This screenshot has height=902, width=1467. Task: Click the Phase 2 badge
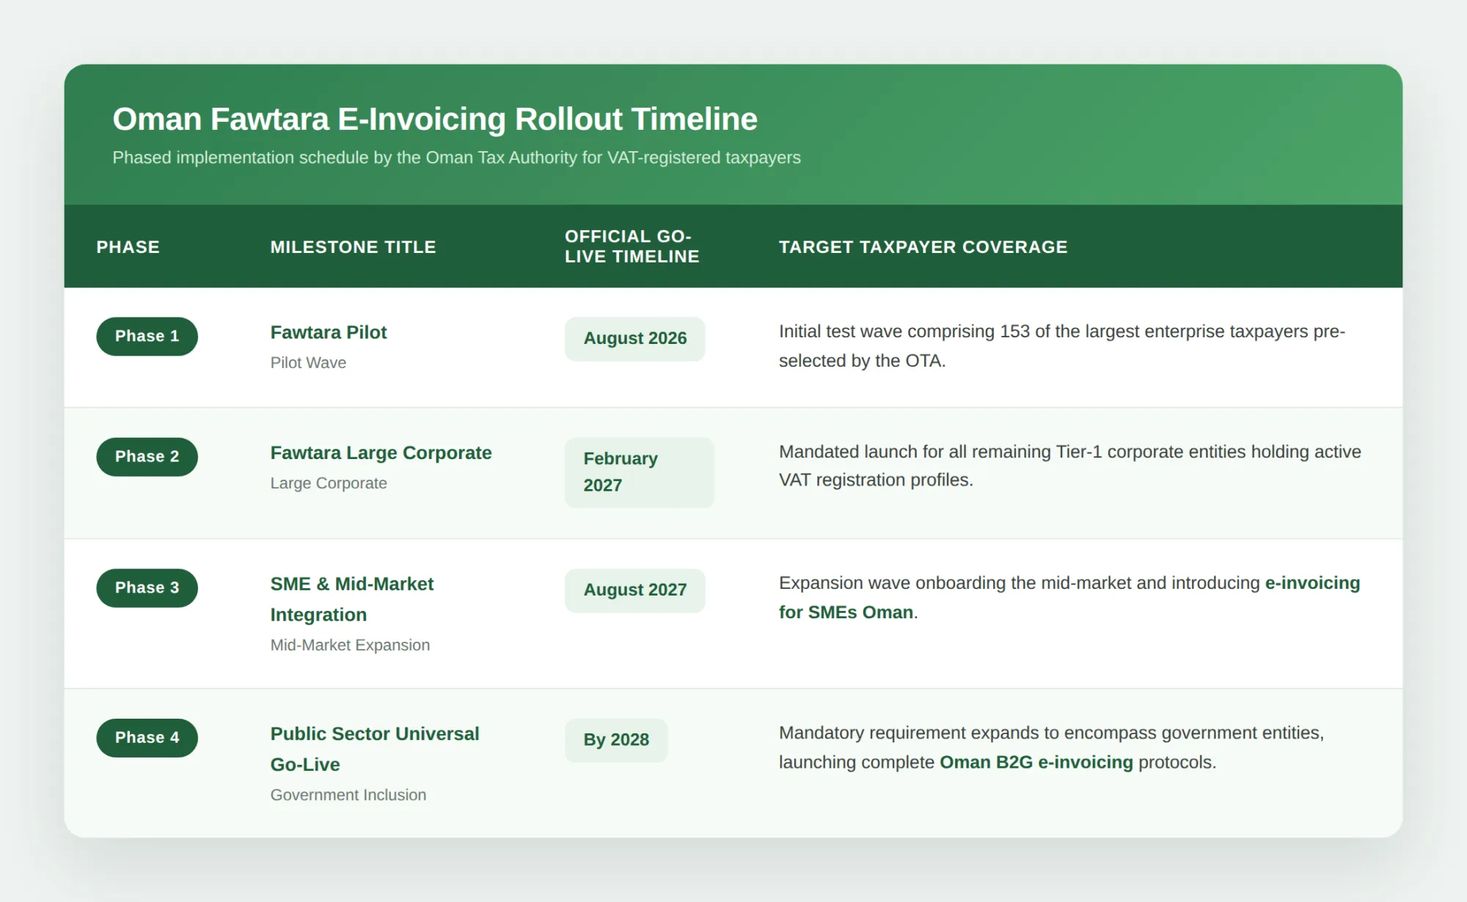point(147,457)
